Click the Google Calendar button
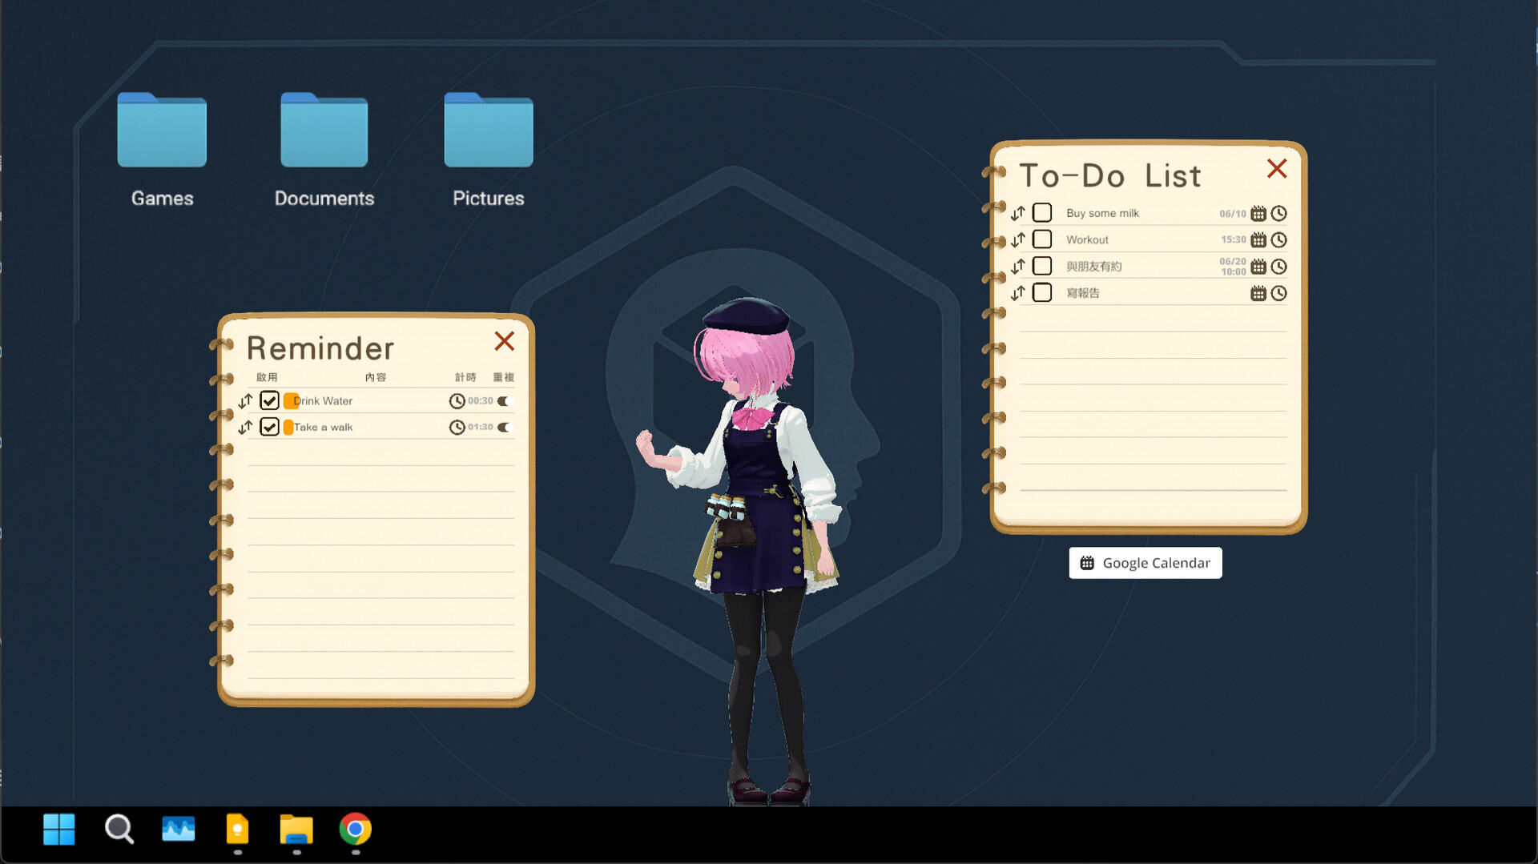 click(1145, 563)
